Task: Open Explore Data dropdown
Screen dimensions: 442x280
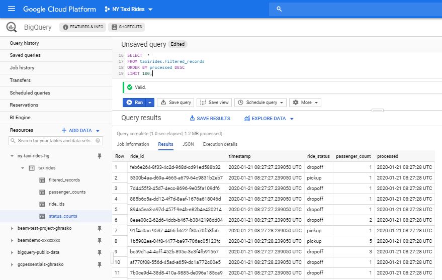Action: click(269, 119)
